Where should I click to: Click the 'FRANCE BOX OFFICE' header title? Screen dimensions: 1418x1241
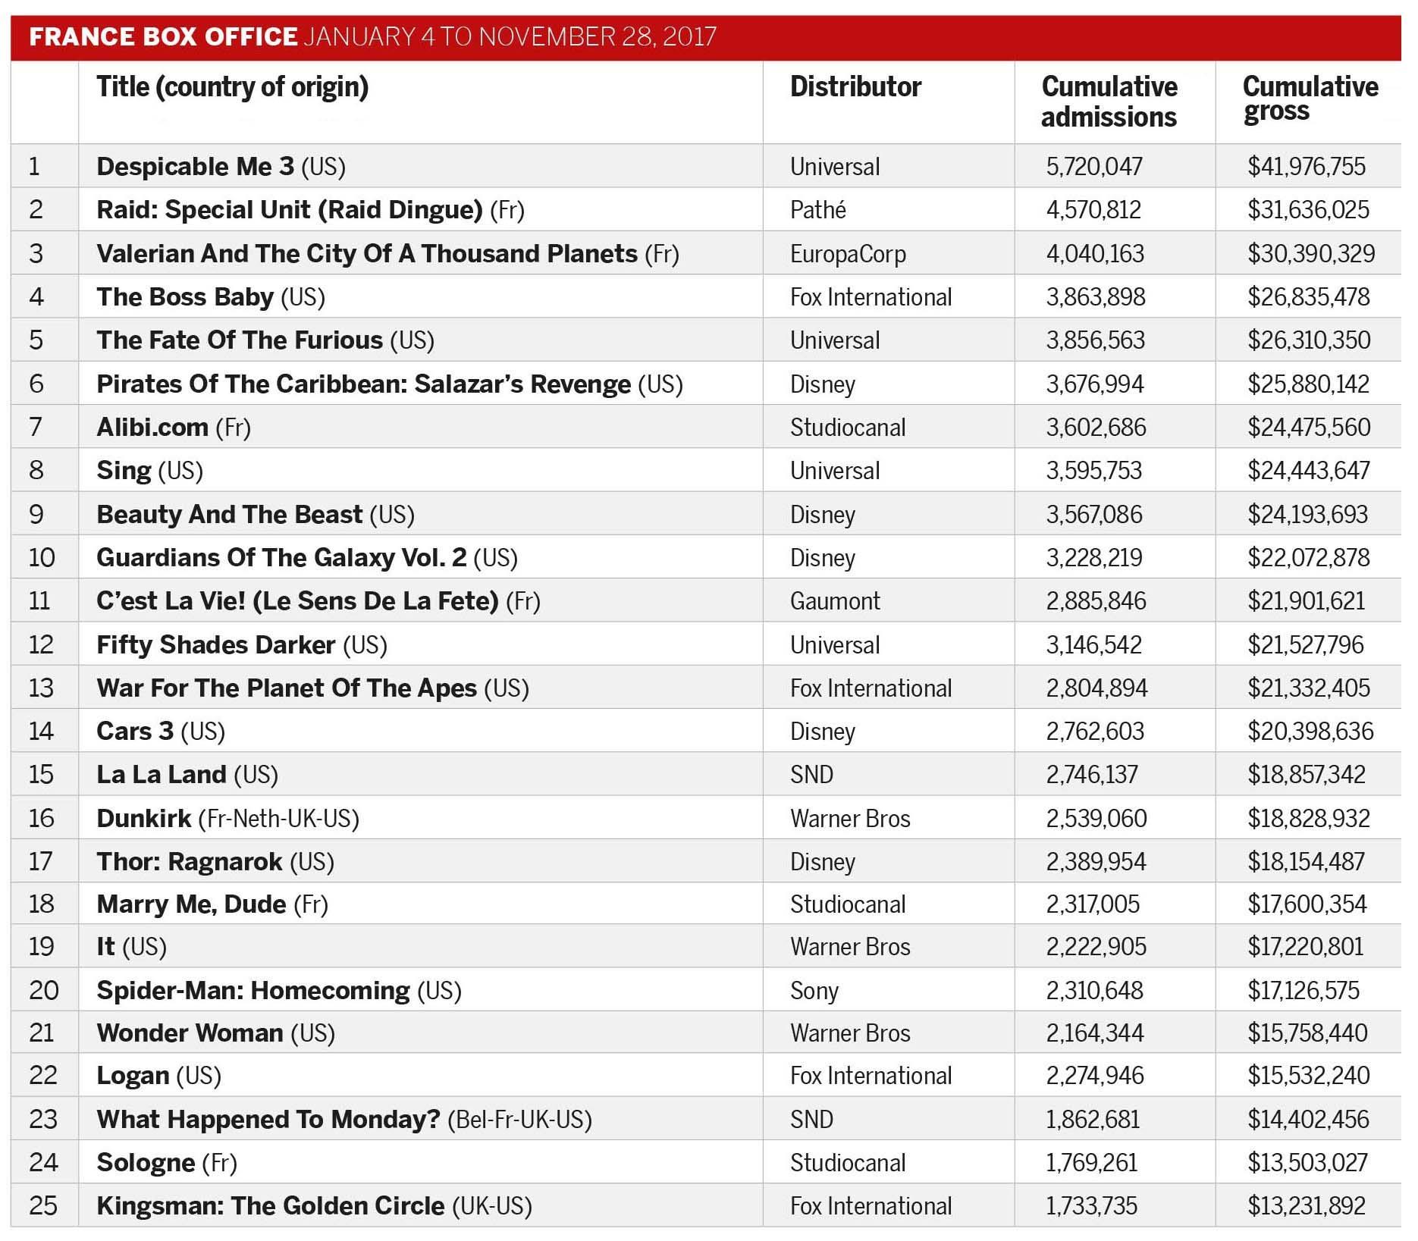(163, 36)
